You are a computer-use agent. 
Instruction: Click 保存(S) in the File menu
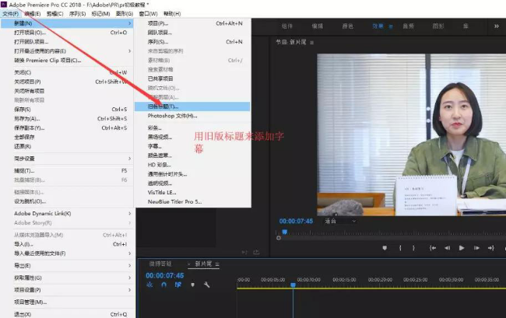click(67, 109)
